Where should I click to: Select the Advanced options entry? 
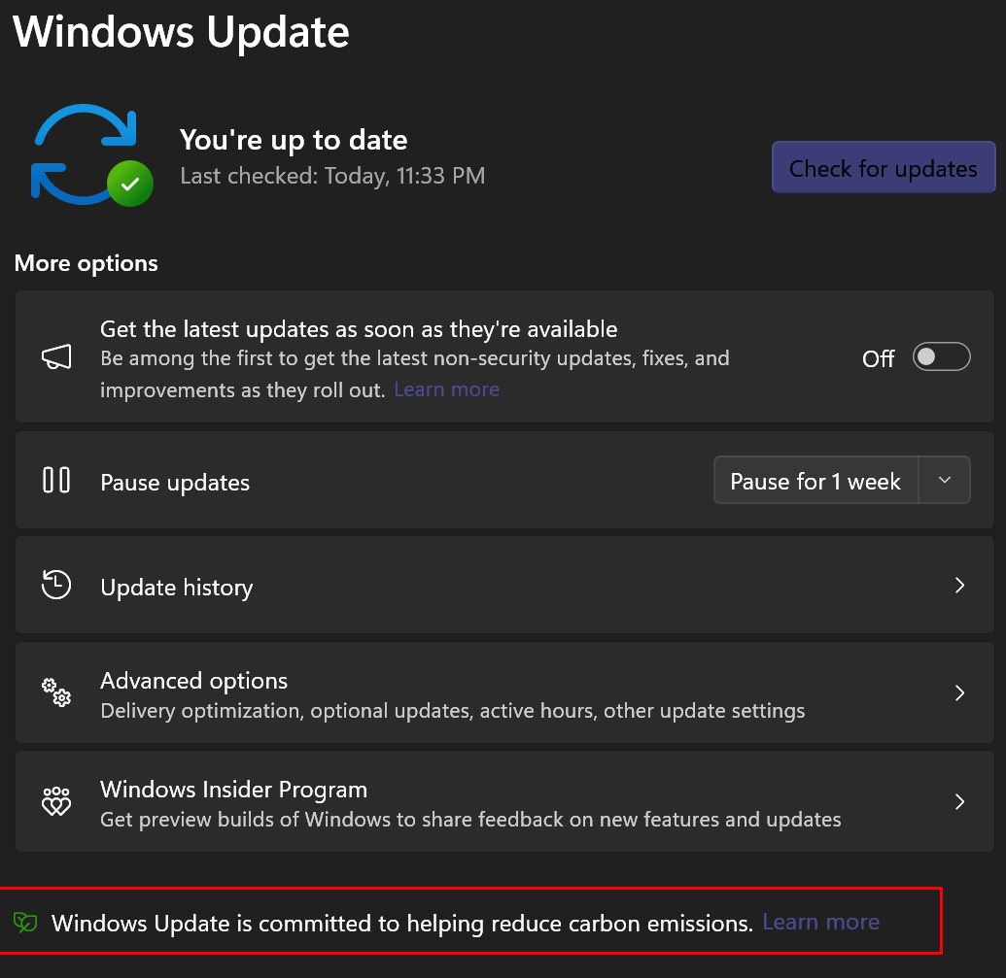193,681
